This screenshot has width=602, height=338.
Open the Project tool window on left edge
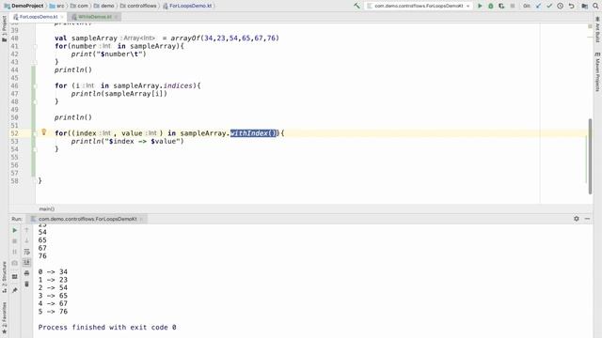click(x=4, y=29)
